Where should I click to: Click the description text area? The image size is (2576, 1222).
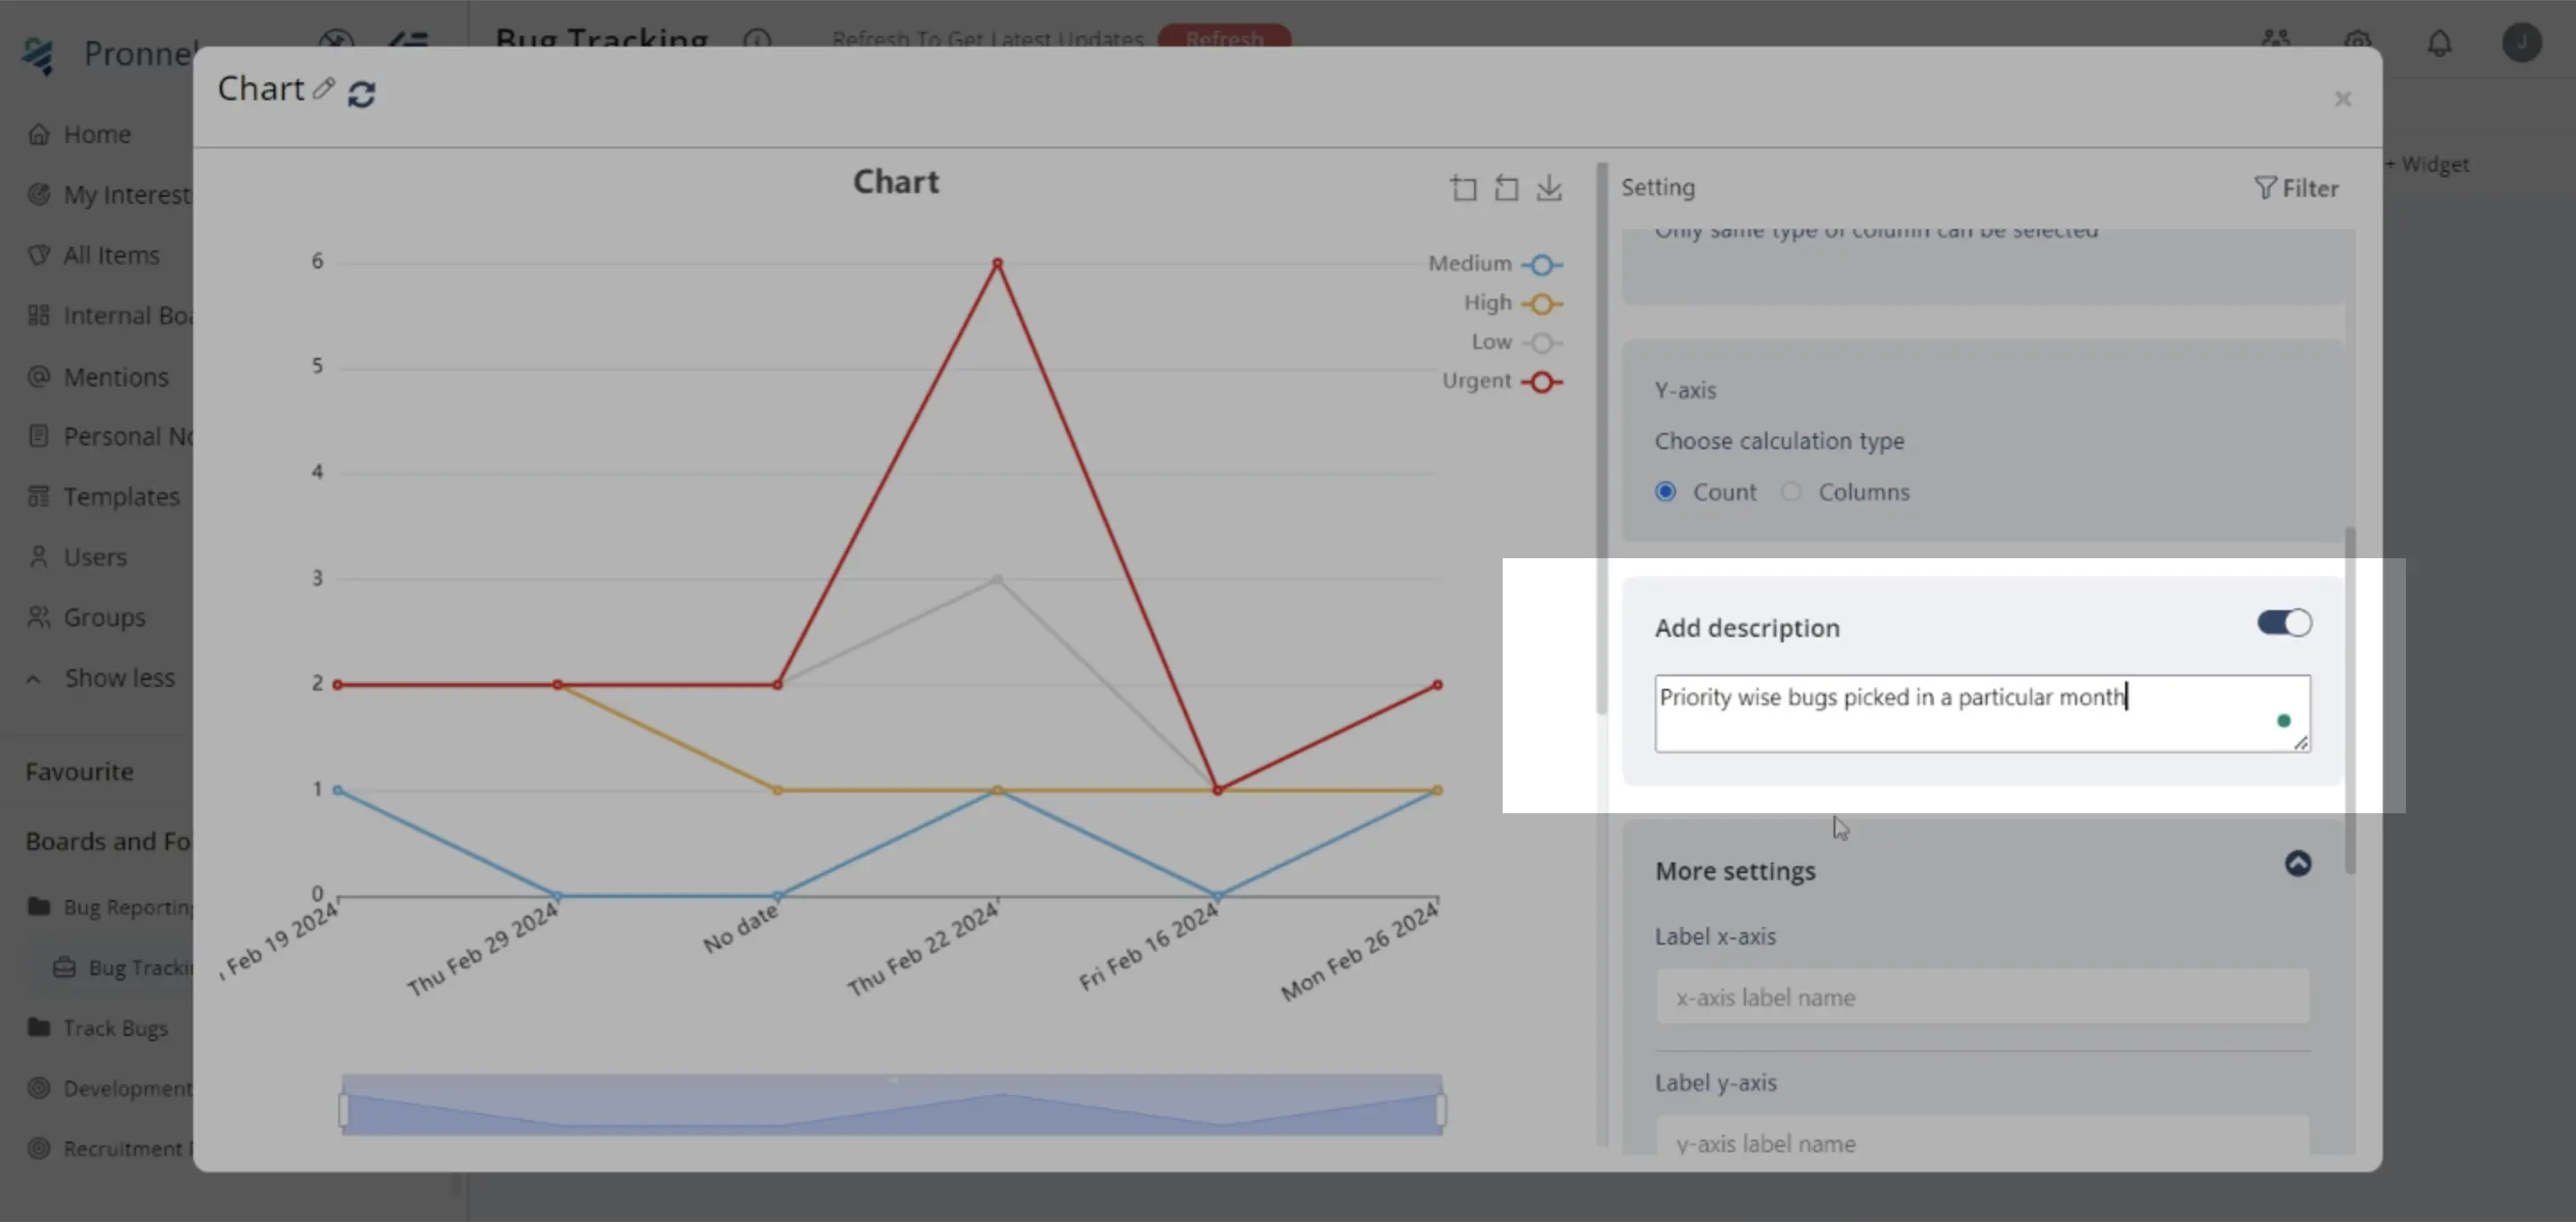[1982, 713]
